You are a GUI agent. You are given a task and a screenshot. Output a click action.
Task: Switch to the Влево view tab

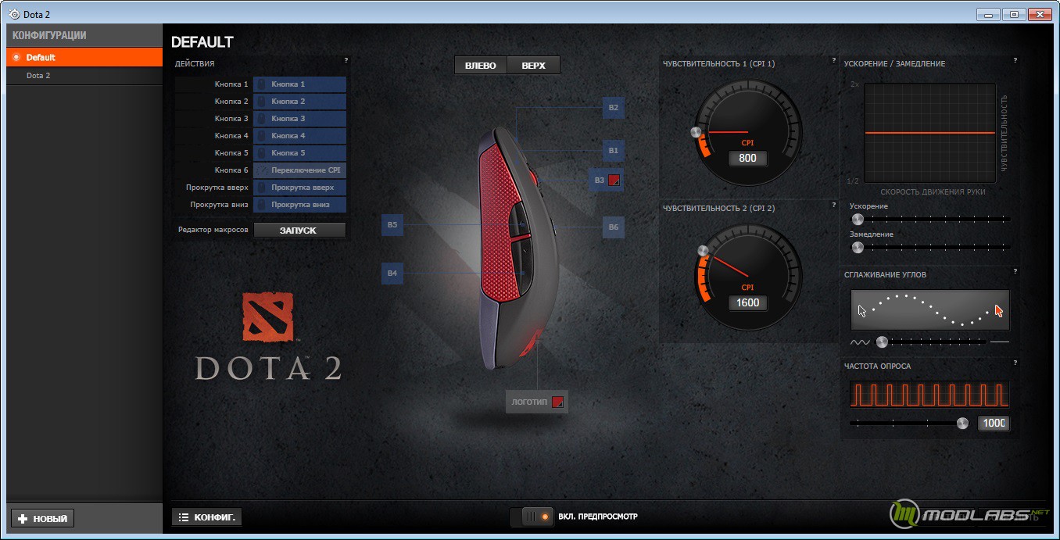tap(481, 65)
